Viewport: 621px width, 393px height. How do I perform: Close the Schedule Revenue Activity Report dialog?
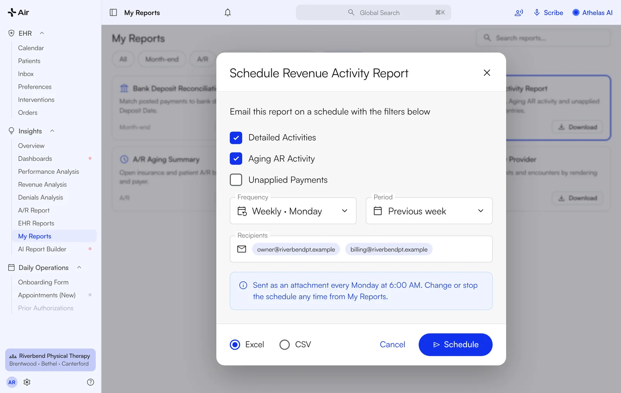coord(487,73)
